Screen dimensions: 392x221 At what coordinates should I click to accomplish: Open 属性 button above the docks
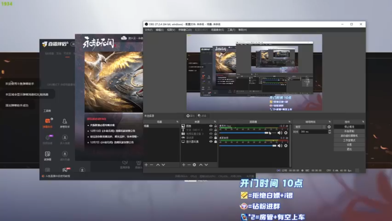click(x=191, y=116)
